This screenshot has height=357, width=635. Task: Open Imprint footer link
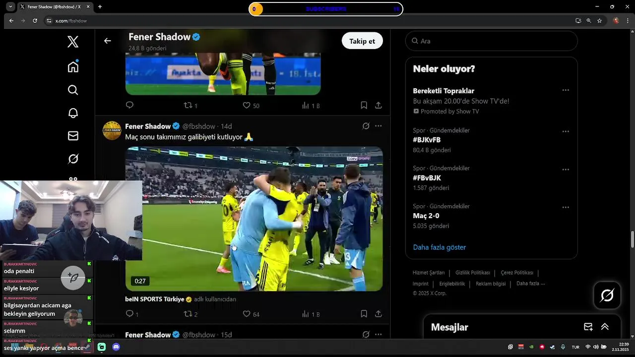point(421,284)
